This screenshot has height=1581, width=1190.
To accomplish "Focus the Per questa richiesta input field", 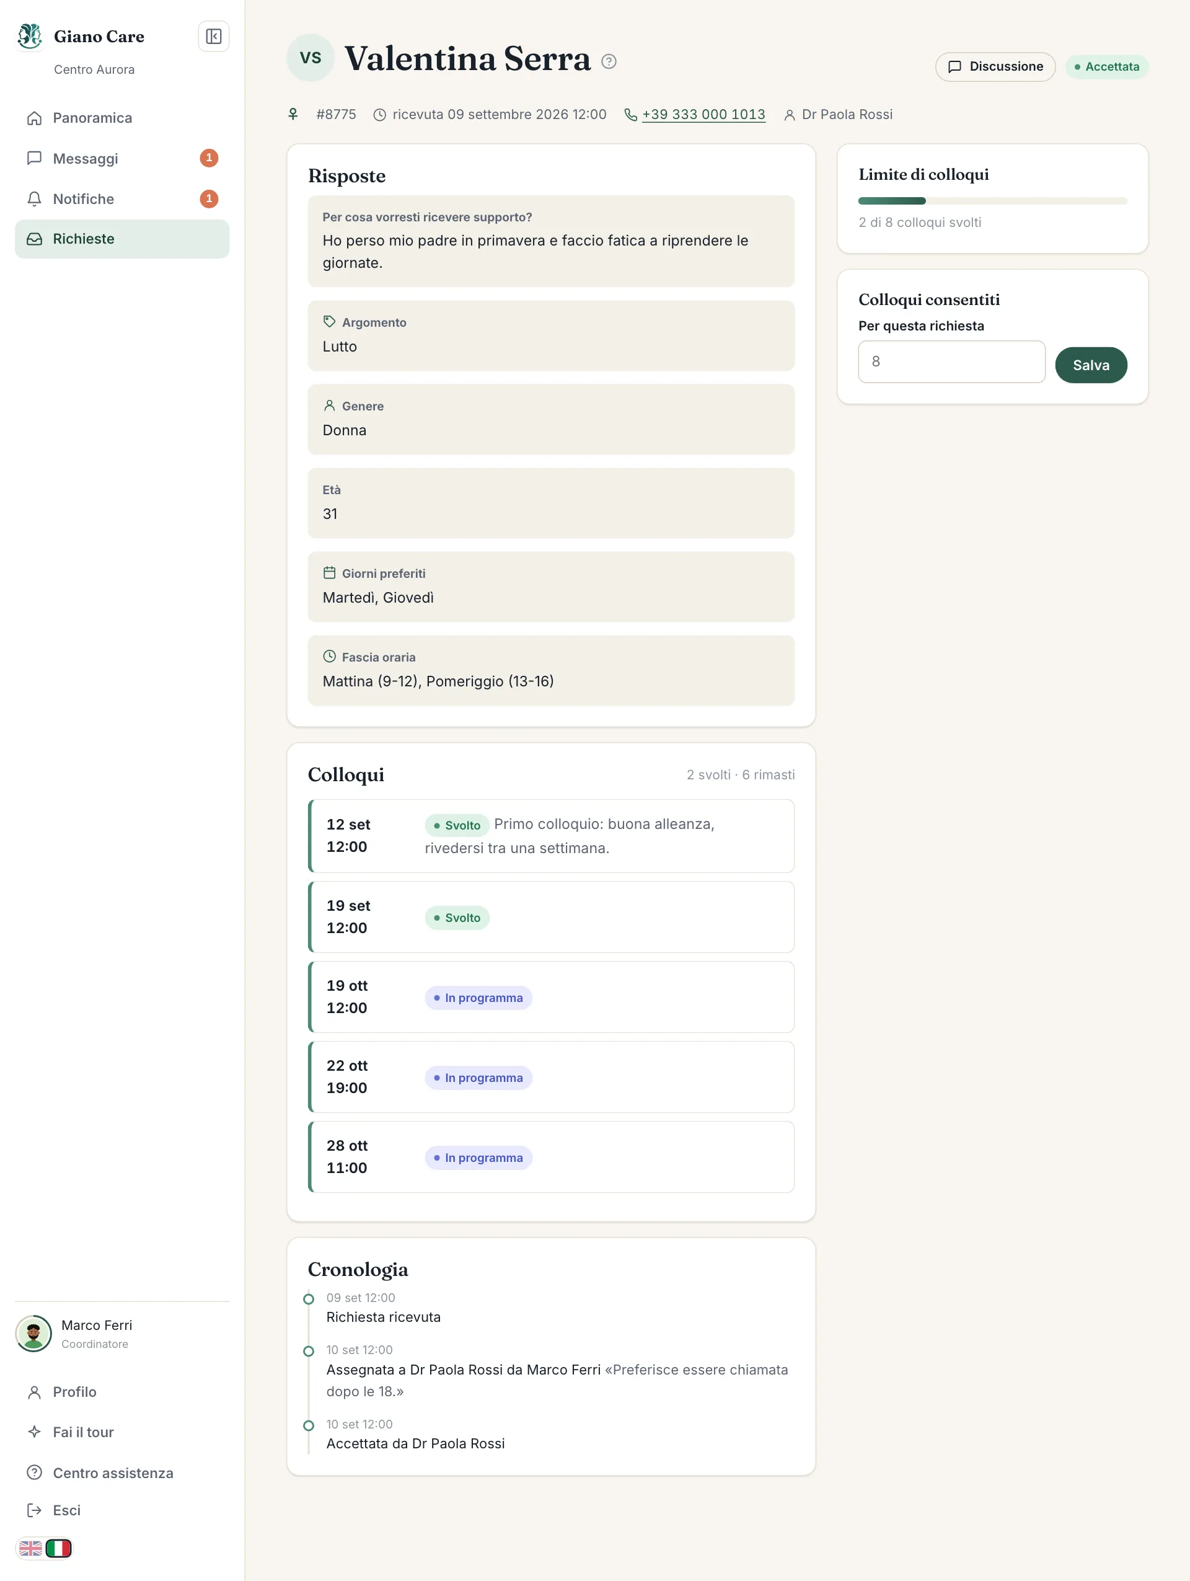I will pyautogui.click(x=951, y=361).
